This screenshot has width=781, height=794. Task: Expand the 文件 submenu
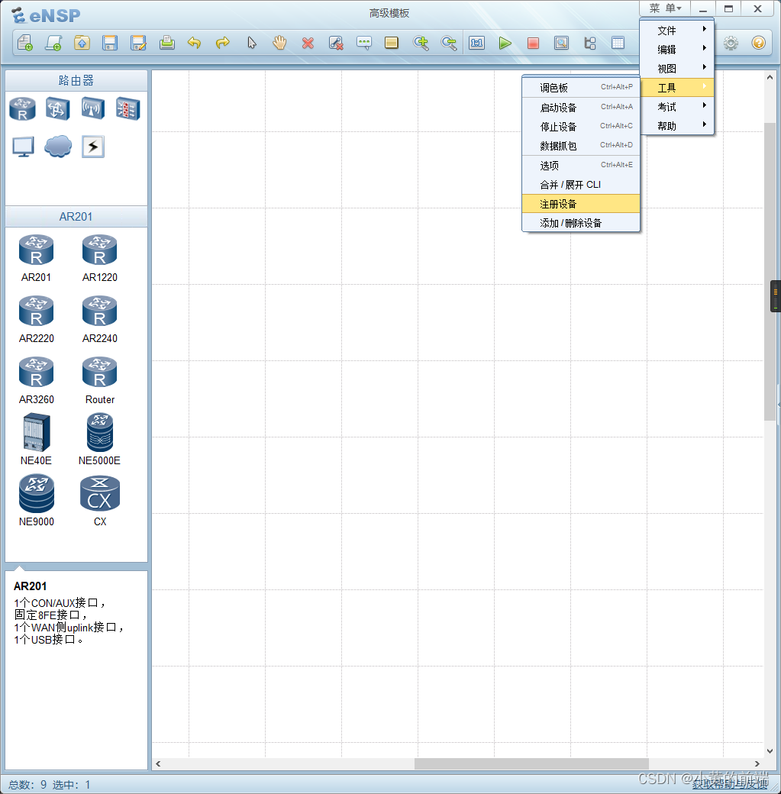[x=677, y=31]
